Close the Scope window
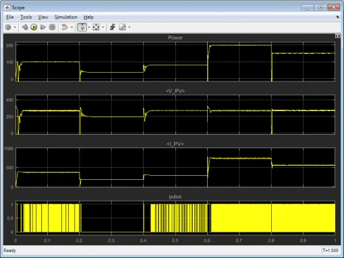Screen dimensions: 344x258 pyautogui.click(x=334, y=7)
